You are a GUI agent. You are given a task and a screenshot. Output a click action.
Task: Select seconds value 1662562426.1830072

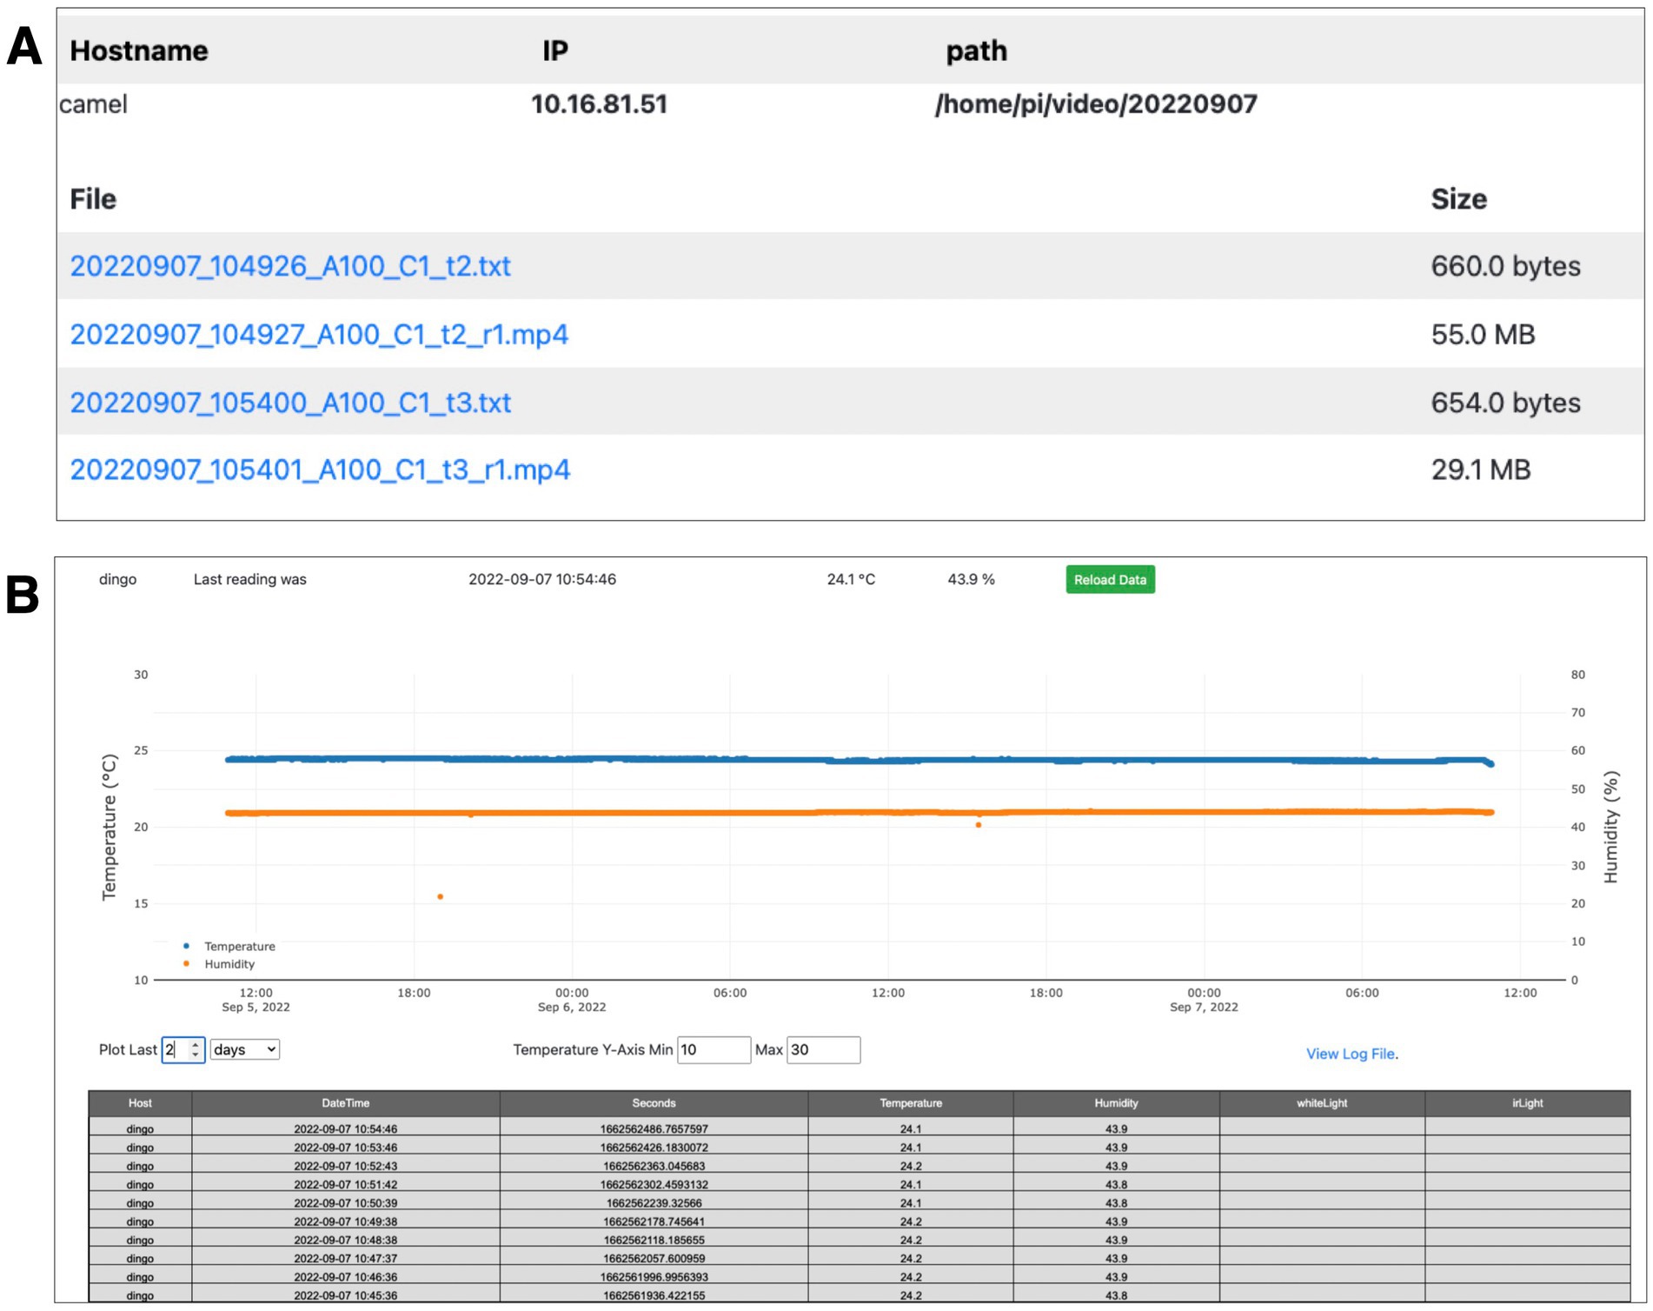654,1148
